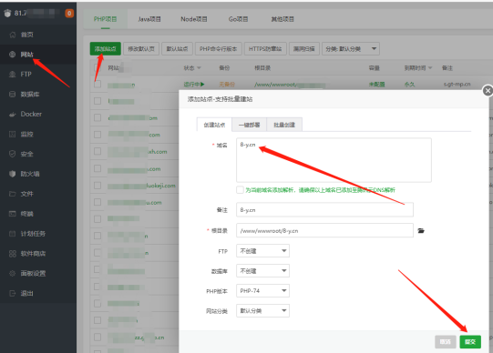Click the 默认站点 button
Viewport: 493px width, 353px height.
(x=177, y=48)
